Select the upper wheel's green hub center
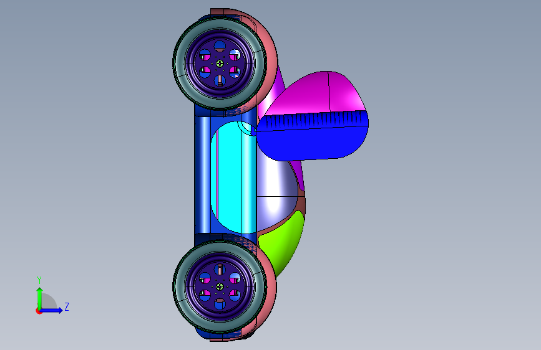 (220, 64)
